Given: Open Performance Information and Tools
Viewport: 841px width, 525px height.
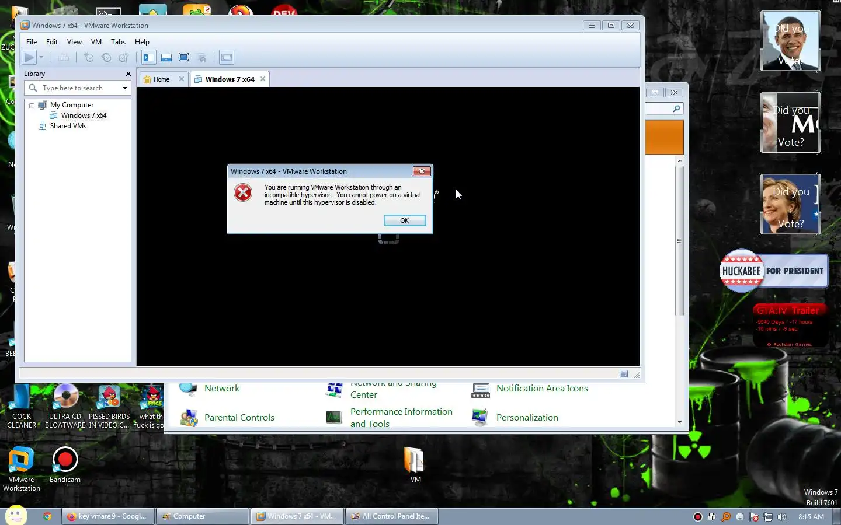Looking at the screenshot, I should pos(401,418).
